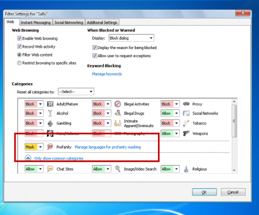Image resolution: width=259 pixels, height=215 pixels.
Task: Click the Gambling category label
Action: click(x=64, y=123)
